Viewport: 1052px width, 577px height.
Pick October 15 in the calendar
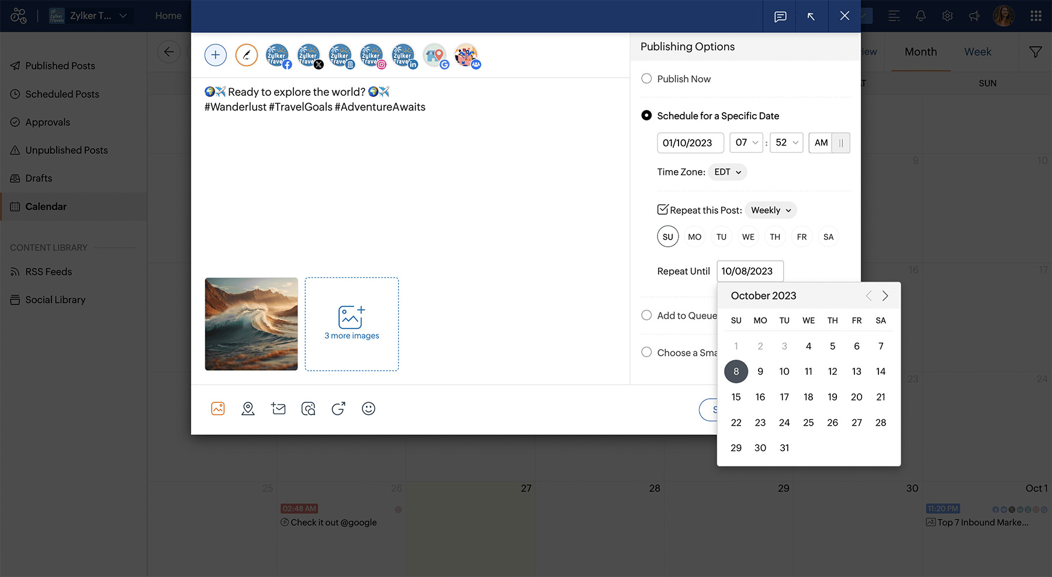[736, 397]
